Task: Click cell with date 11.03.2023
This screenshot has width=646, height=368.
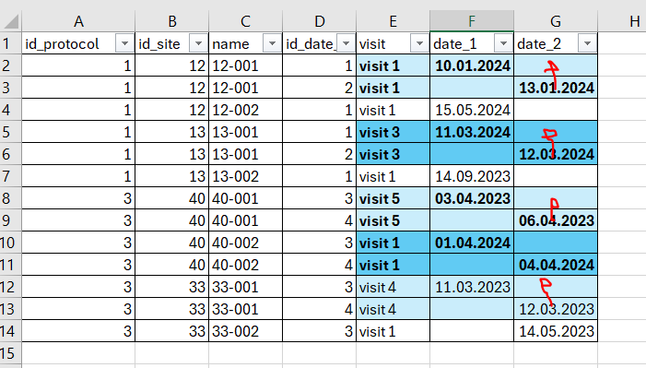Action: click(x=472, y=287)
